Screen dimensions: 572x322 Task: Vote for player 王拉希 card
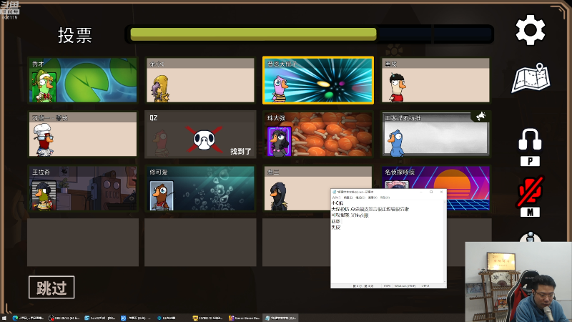coord(83,188)
